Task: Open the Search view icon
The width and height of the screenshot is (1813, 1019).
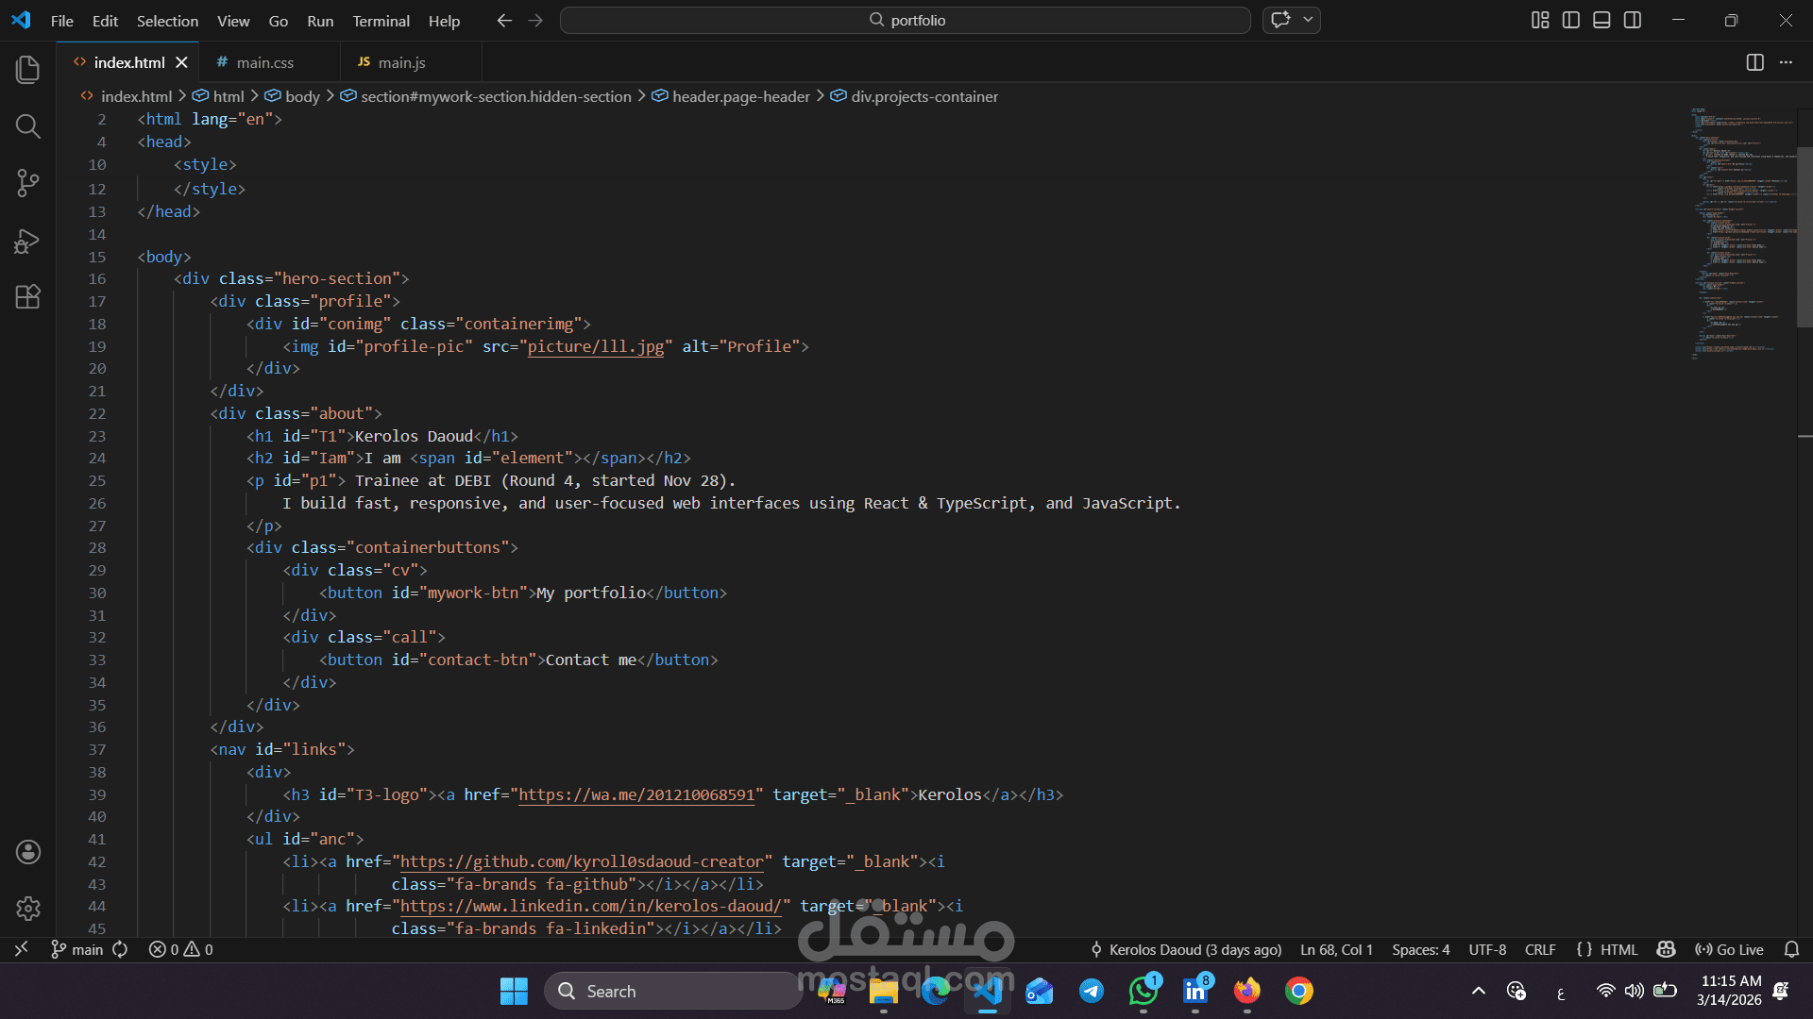Action: click(x=28, y=126)
